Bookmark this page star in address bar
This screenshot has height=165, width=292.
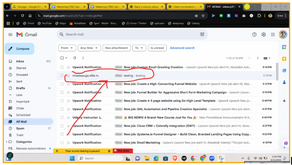coord(203,16)
